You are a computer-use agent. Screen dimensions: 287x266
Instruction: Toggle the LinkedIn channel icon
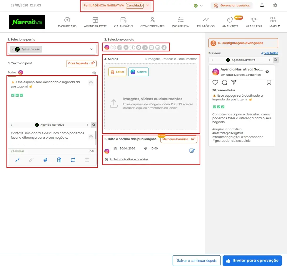coord(145,48)
